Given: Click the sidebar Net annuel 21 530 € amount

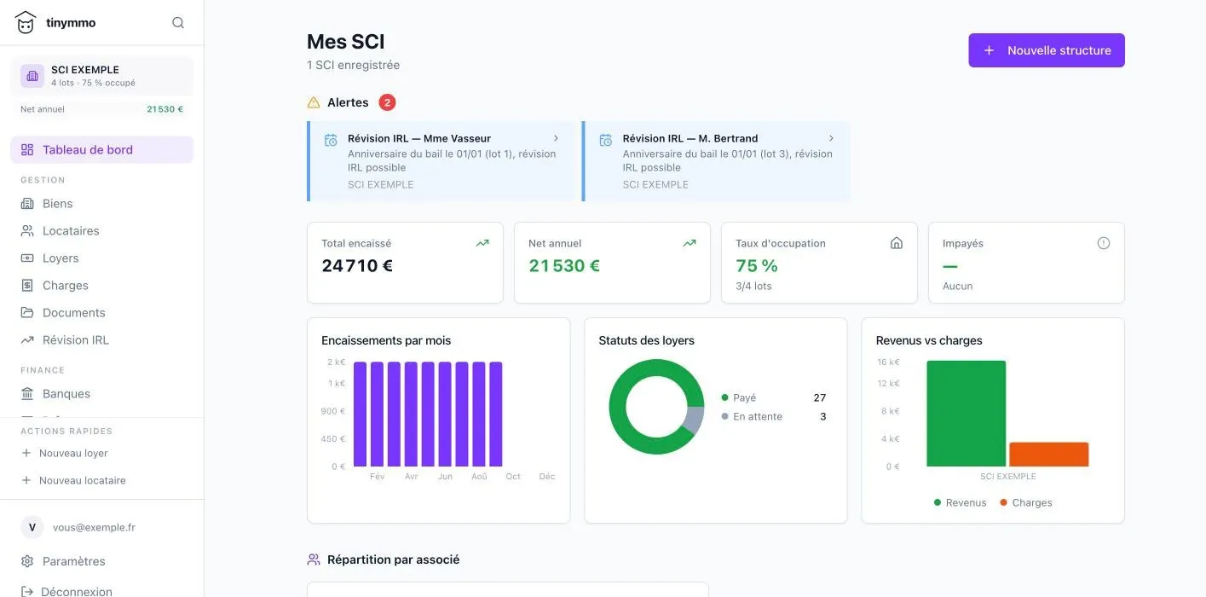Looking at the screenshot, I should tap(164, 109).
